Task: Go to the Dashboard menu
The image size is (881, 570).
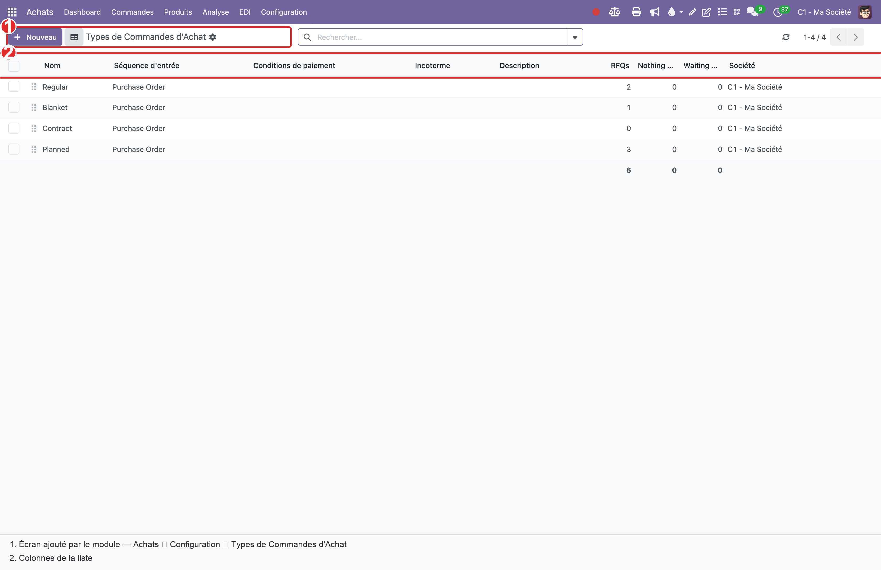Action: tap(82, 12)
